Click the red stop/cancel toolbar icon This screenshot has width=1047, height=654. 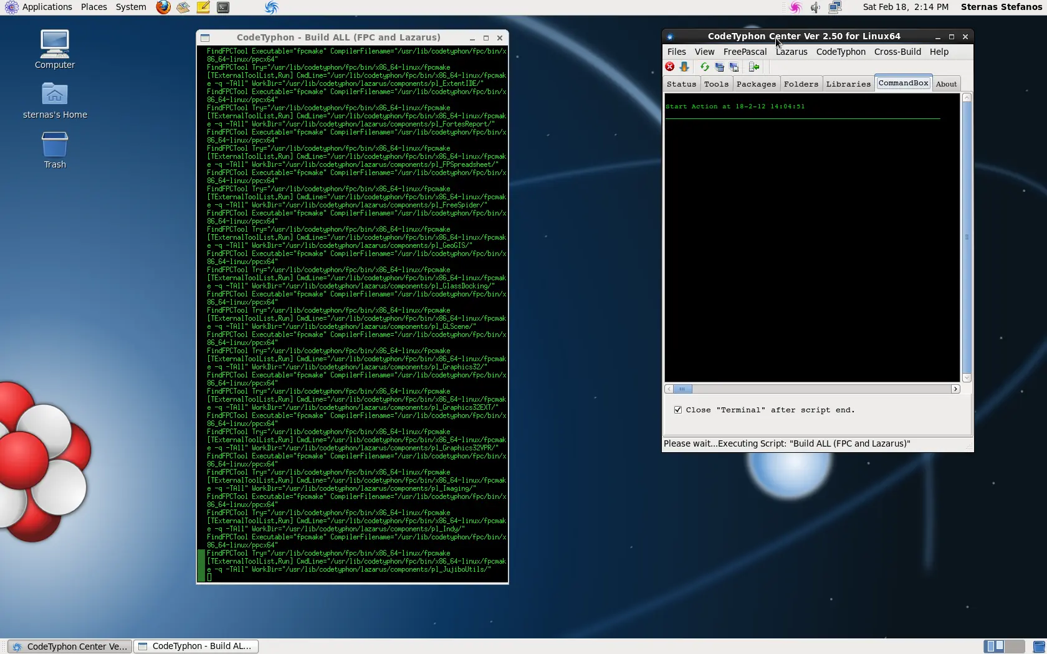click(670, 67)
